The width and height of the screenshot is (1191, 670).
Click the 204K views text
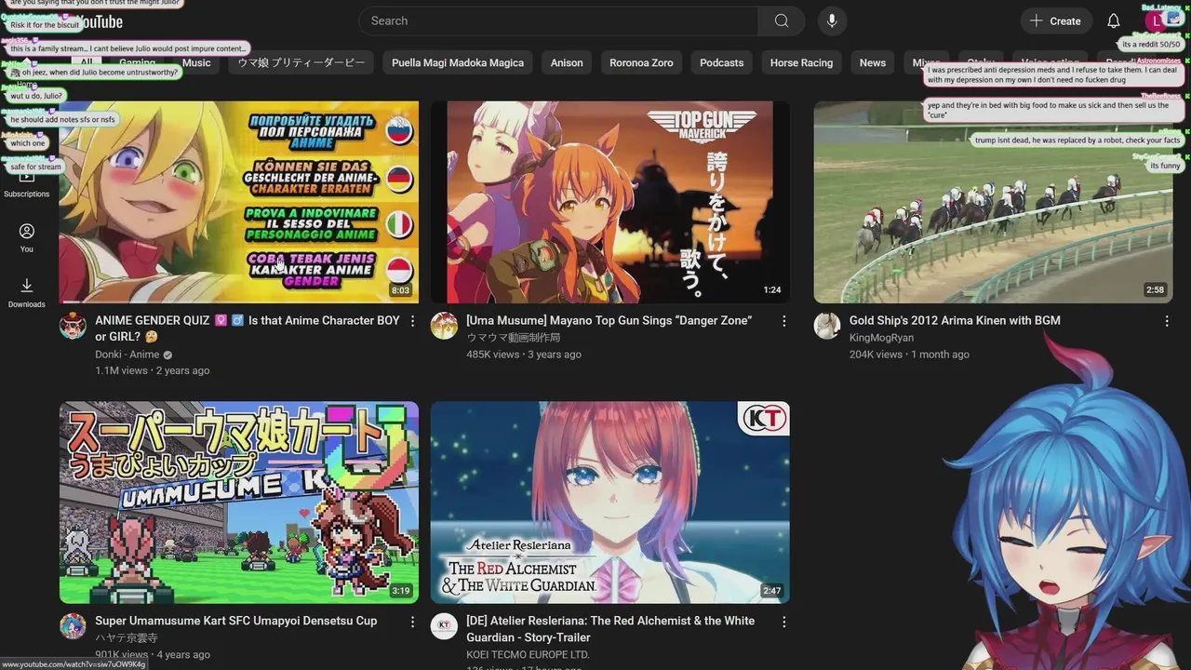[x=876, y=355]
